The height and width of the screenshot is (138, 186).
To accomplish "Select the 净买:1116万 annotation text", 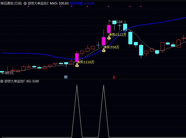I will coord(85,62).
